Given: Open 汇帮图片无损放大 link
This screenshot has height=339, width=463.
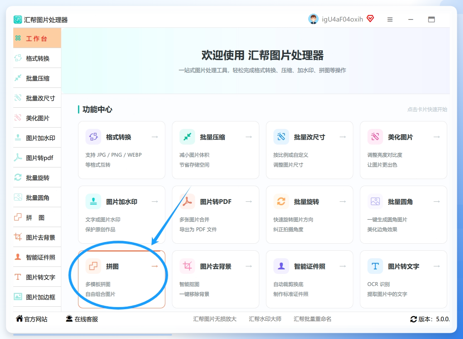Looking at the screenshot, I should pyautogui.click(x=214, y=319).
